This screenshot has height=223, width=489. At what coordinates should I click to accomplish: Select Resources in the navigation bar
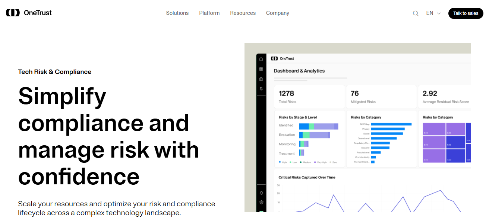pos(243,13)
